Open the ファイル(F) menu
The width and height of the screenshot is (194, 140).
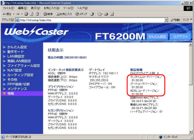pos(9,8)
